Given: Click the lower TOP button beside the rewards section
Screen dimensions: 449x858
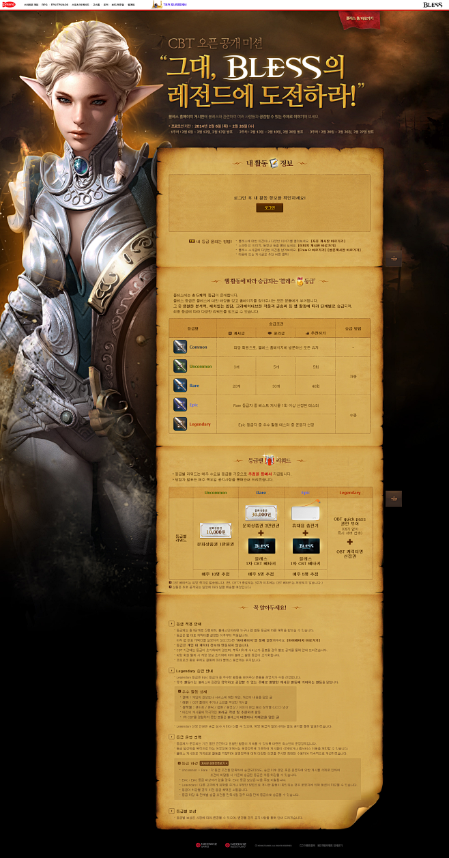Looking at the screenshot, I should tap(394, 499).
